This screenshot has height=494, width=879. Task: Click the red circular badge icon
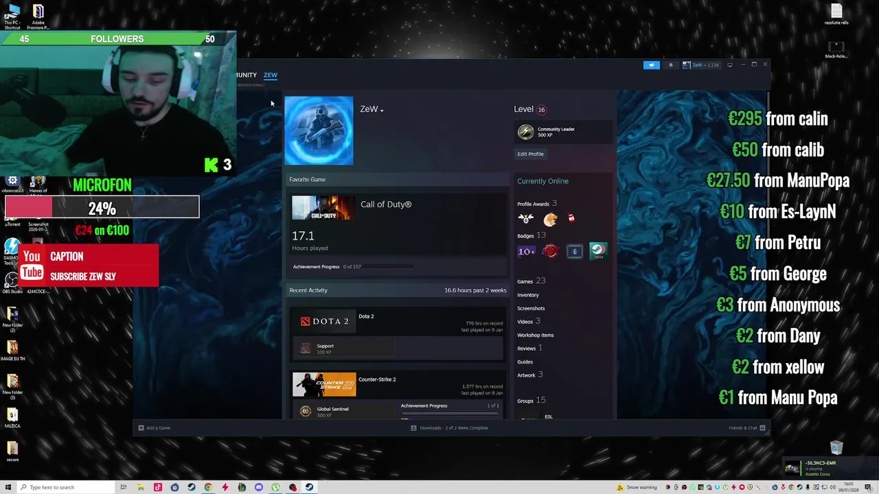tap(550, 251)
